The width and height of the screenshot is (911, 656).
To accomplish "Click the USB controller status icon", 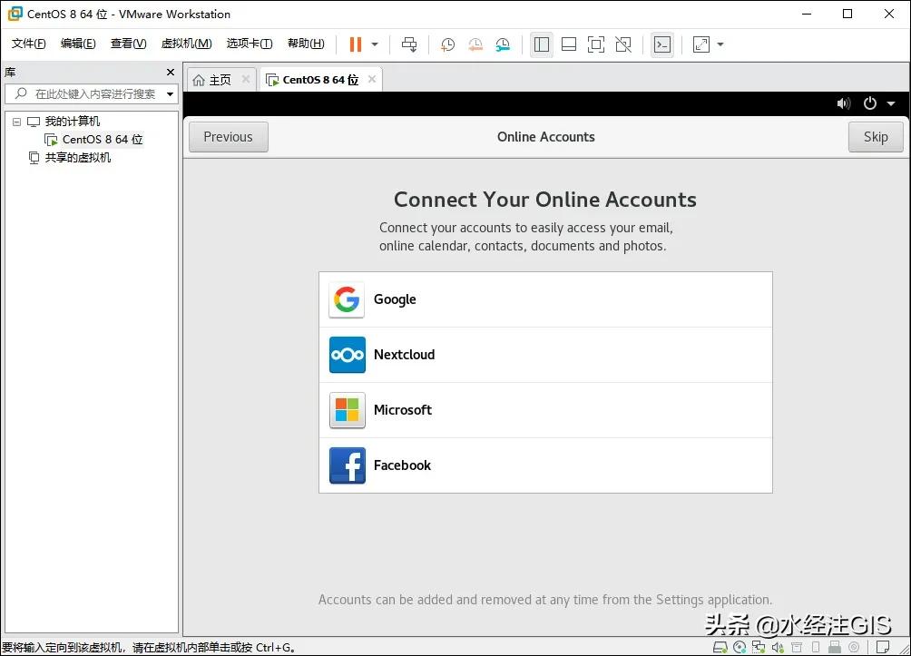I will click(x=835, y=647).
